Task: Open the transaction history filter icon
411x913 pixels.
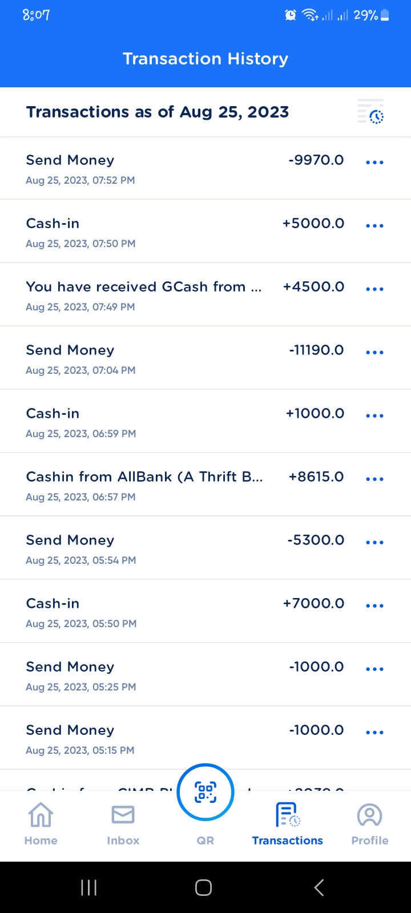Action: click(370, 112)
